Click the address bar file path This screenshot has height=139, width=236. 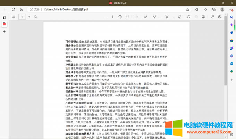(x=62, y=9)
